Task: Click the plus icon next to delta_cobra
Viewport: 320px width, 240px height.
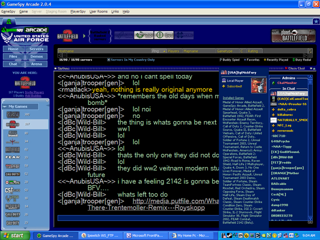Action: click(273, 109)
